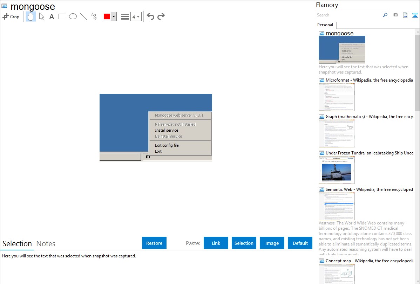Screen dimensions: 420x284
Task: Open the Notes tab
Action: (x=46, y=244)
